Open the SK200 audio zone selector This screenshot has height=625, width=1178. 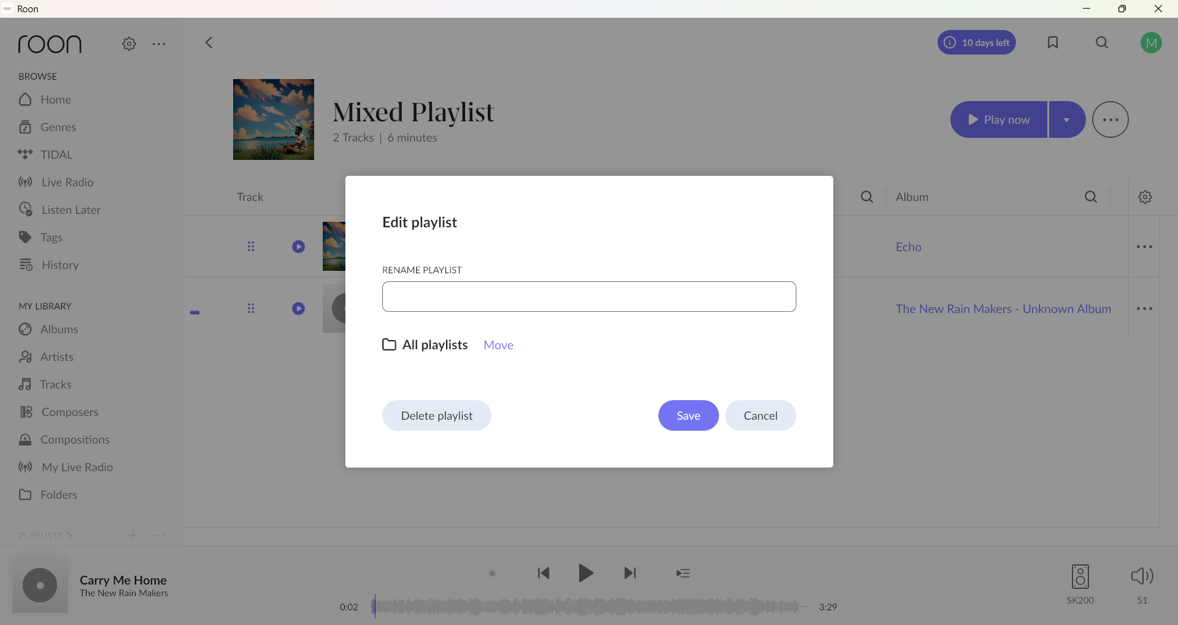[1080, 585]
